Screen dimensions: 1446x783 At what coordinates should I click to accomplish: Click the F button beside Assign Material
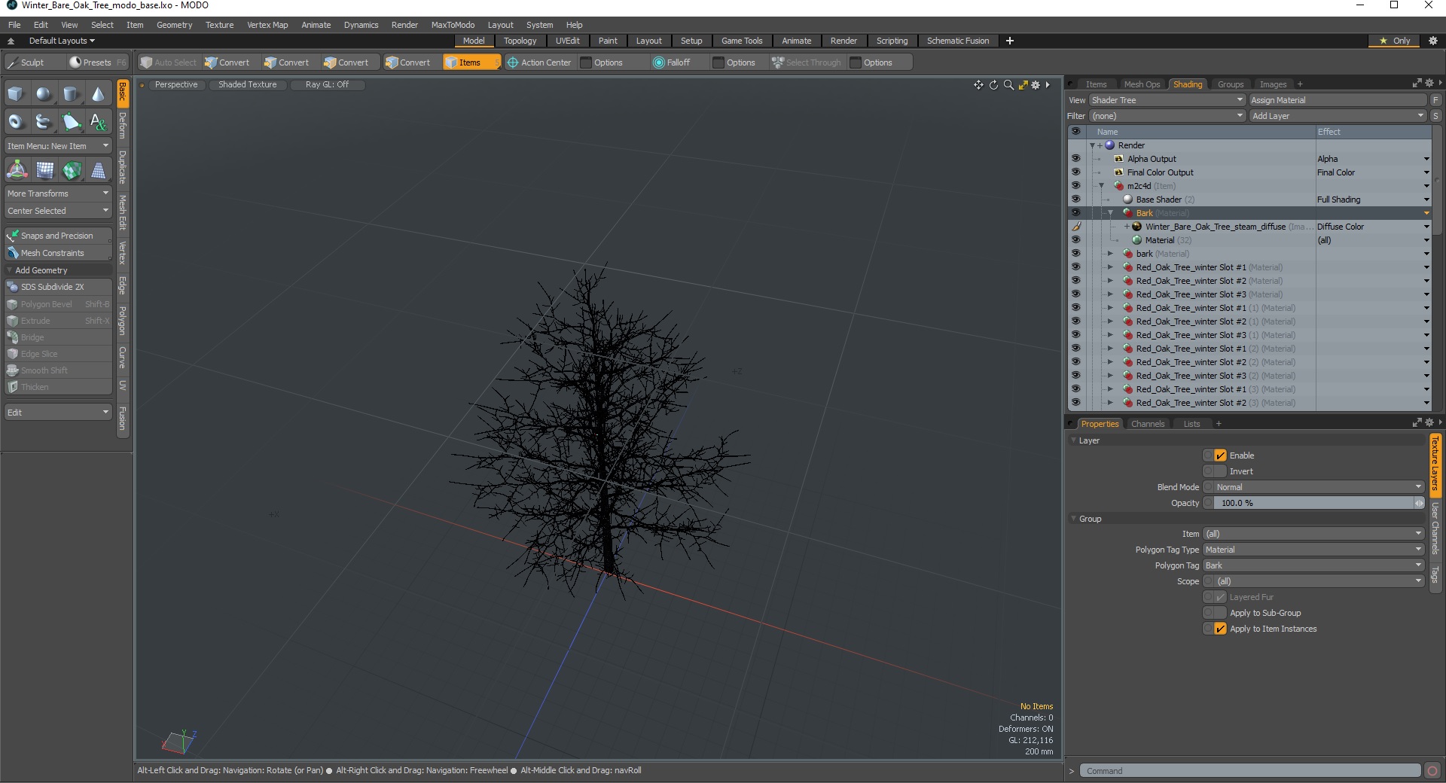(1435, 100)
